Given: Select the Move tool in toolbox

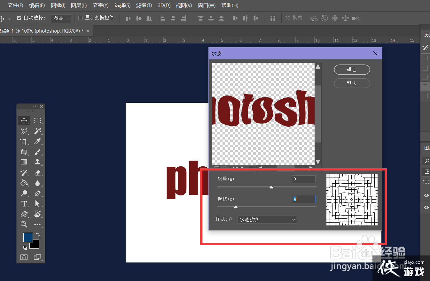Looking at the screenshot, I should [24, 121].
